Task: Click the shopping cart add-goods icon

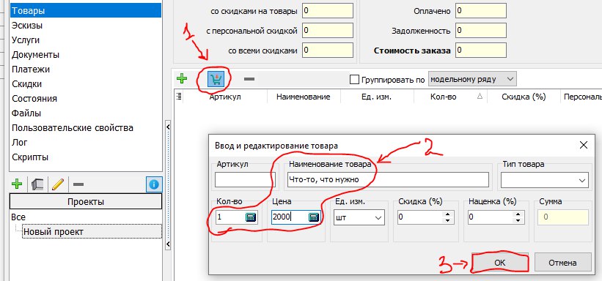Action: (x=216, y=79)
